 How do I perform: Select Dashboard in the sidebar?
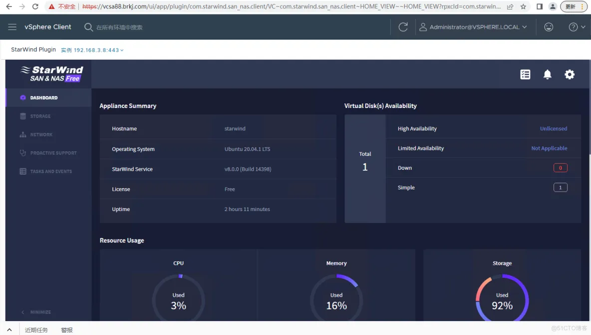[48, 98]
